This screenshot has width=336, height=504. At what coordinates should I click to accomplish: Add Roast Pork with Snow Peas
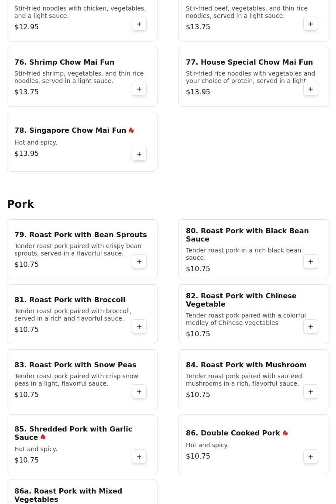tap(139, 392)
